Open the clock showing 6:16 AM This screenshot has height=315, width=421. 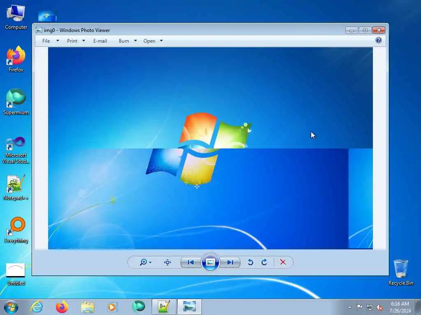pyautogui.click(x=400, y=307)
